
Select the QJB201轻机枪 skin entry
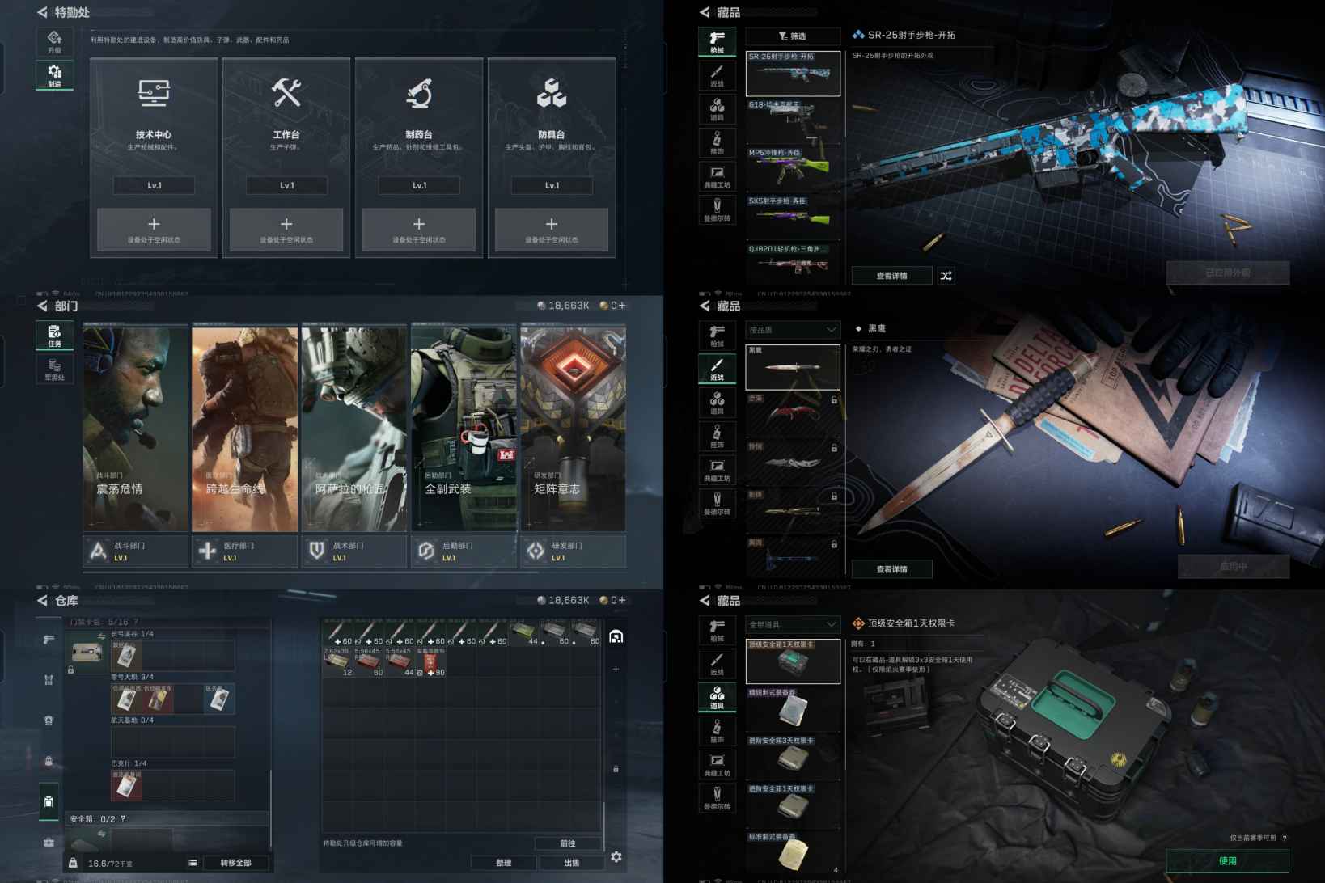tap(793, 262)
